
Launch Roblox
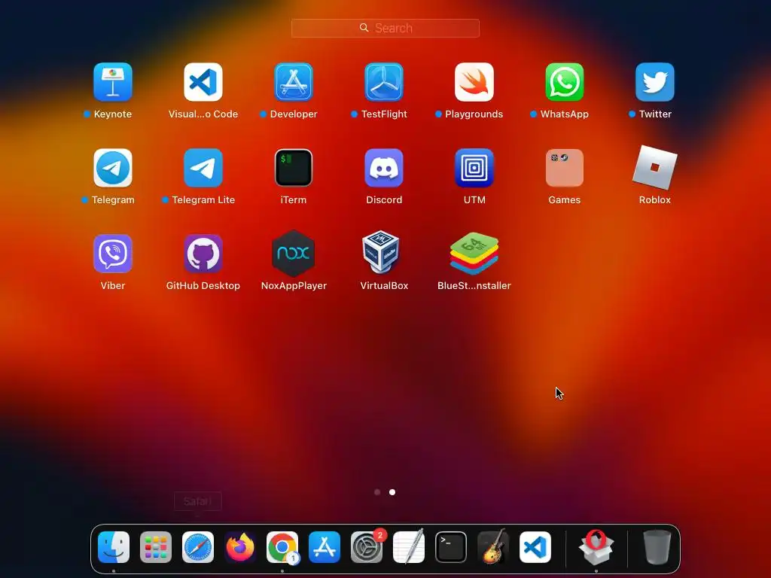tap(655, 168)
